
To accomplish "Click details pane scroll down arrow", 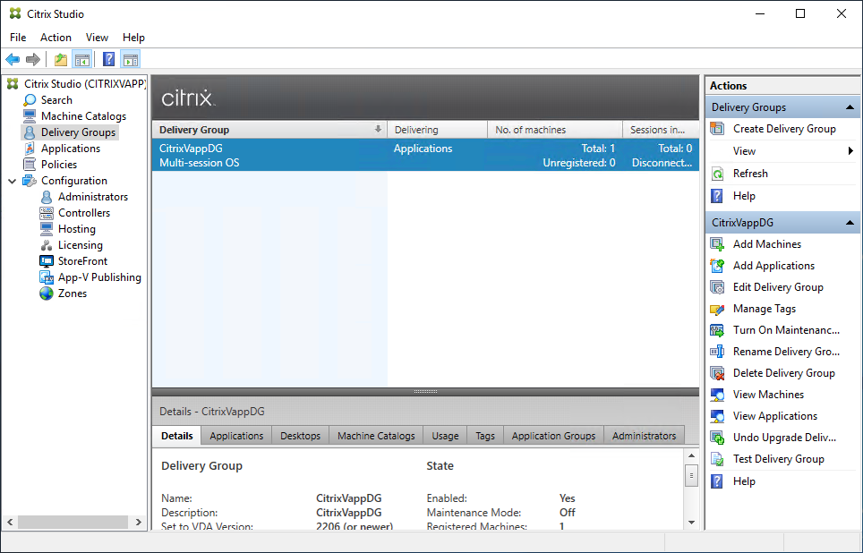I will pyautogui.click(x=692, y=523).
